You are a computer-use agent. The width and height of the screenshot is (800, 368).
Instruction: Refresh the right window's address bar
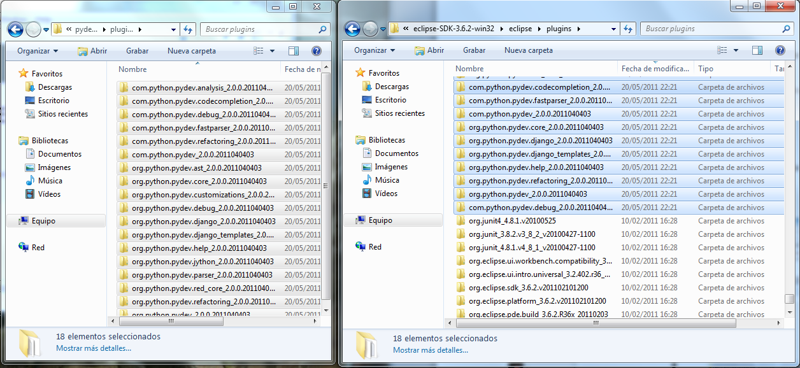coord(627,29)
